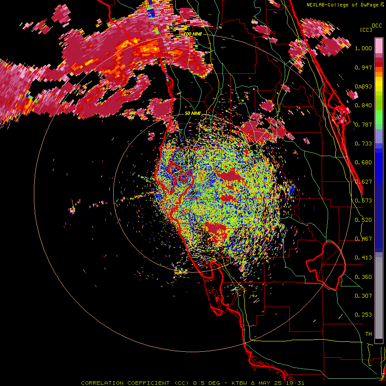386x386 pixels.
Task: Click the 0.573 color scale value
Action: tap(363, 201)
